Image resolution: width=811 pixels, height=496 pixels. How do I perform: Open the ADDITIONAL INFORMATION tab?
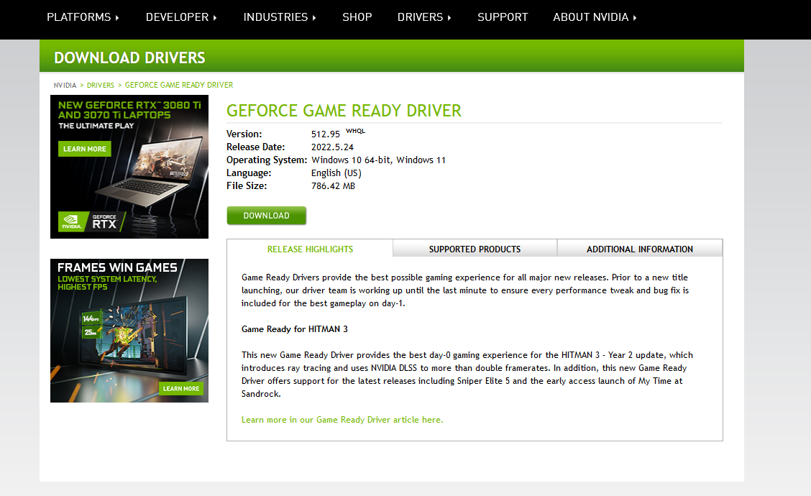[639, 248]
